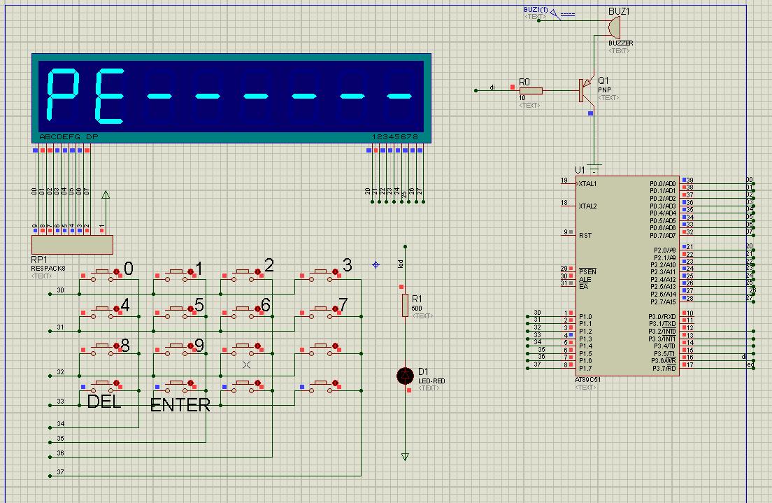This screenshot has height=503, width=772.
Task: Click the ALE pin label
Action: [585, 279]
